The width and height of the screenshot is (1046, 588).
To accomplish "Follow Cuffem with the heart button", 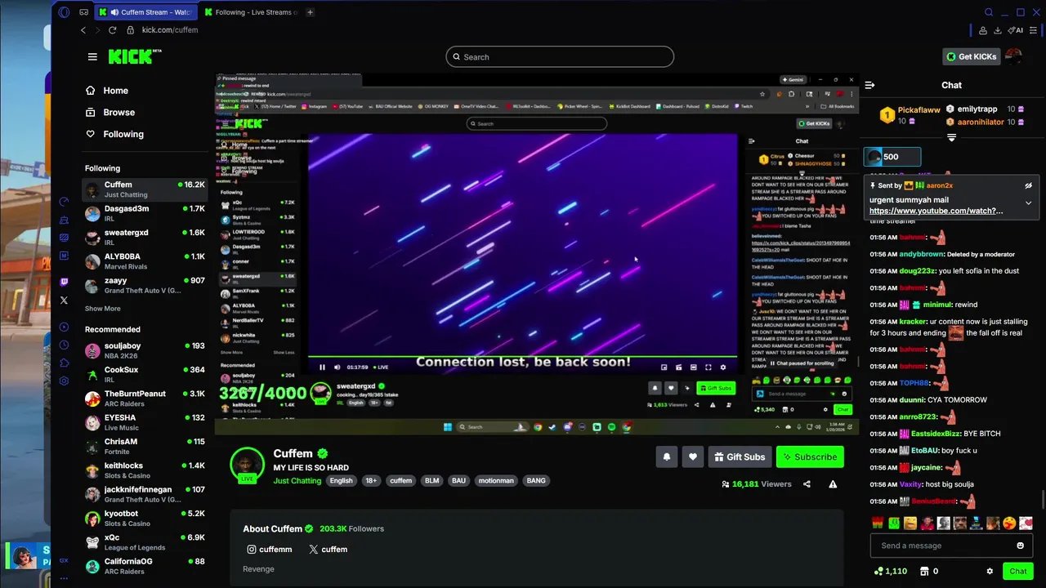I will [692, 457].
